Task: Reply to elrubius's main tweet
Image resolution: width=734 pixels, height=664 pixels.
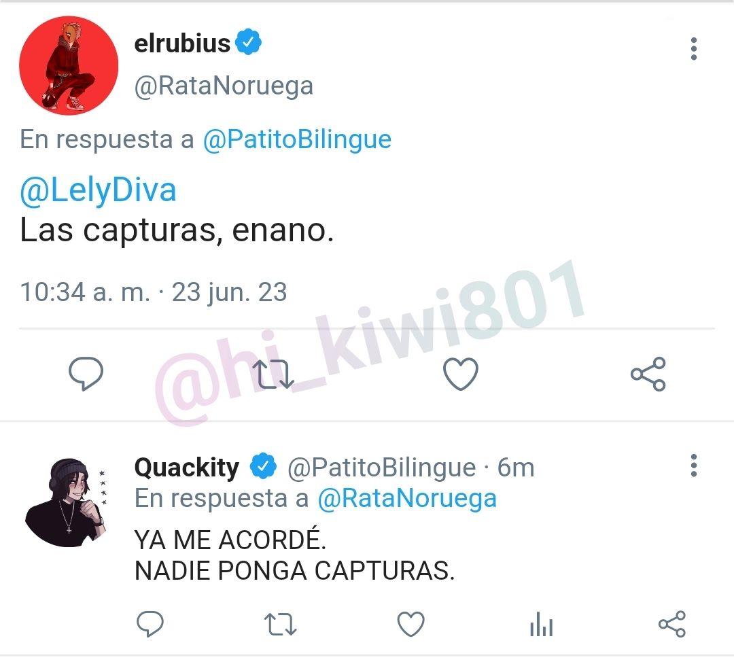Action: [86, 373]
